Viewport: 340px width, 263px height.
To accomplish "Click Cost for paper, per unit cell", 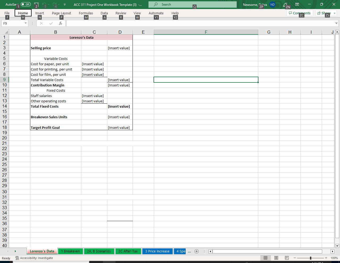I will point(56,64).
